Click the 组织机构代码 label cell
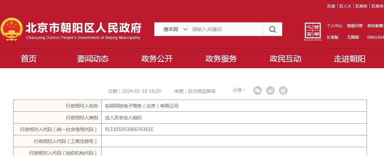The height and width of the screenshot is (156, 384). point(57,152)
